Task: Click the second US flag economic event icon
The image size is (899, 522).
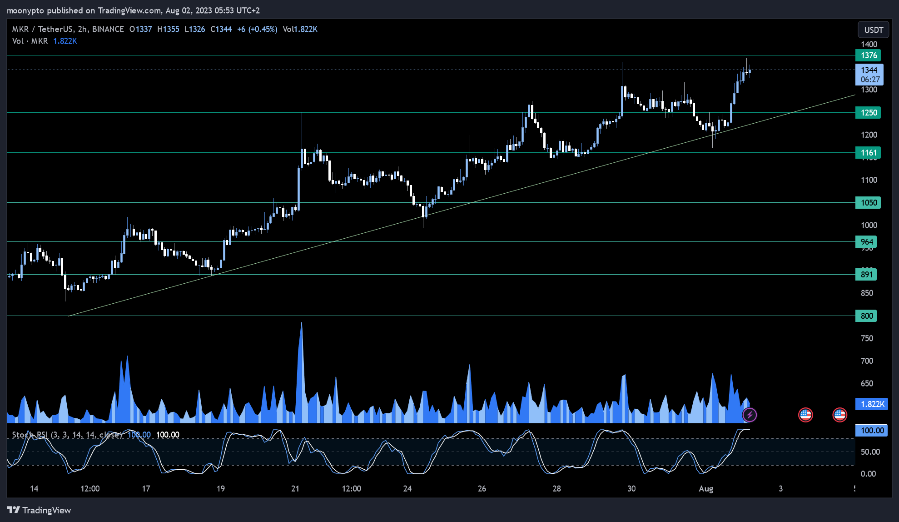Action: 839,415
